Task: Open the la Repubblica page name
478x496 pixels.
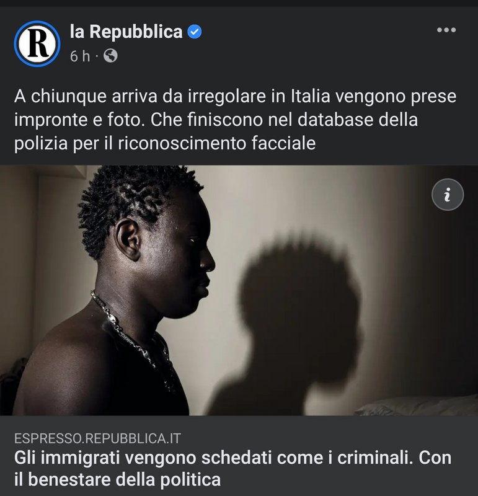Action: click(x=126, y=32)
